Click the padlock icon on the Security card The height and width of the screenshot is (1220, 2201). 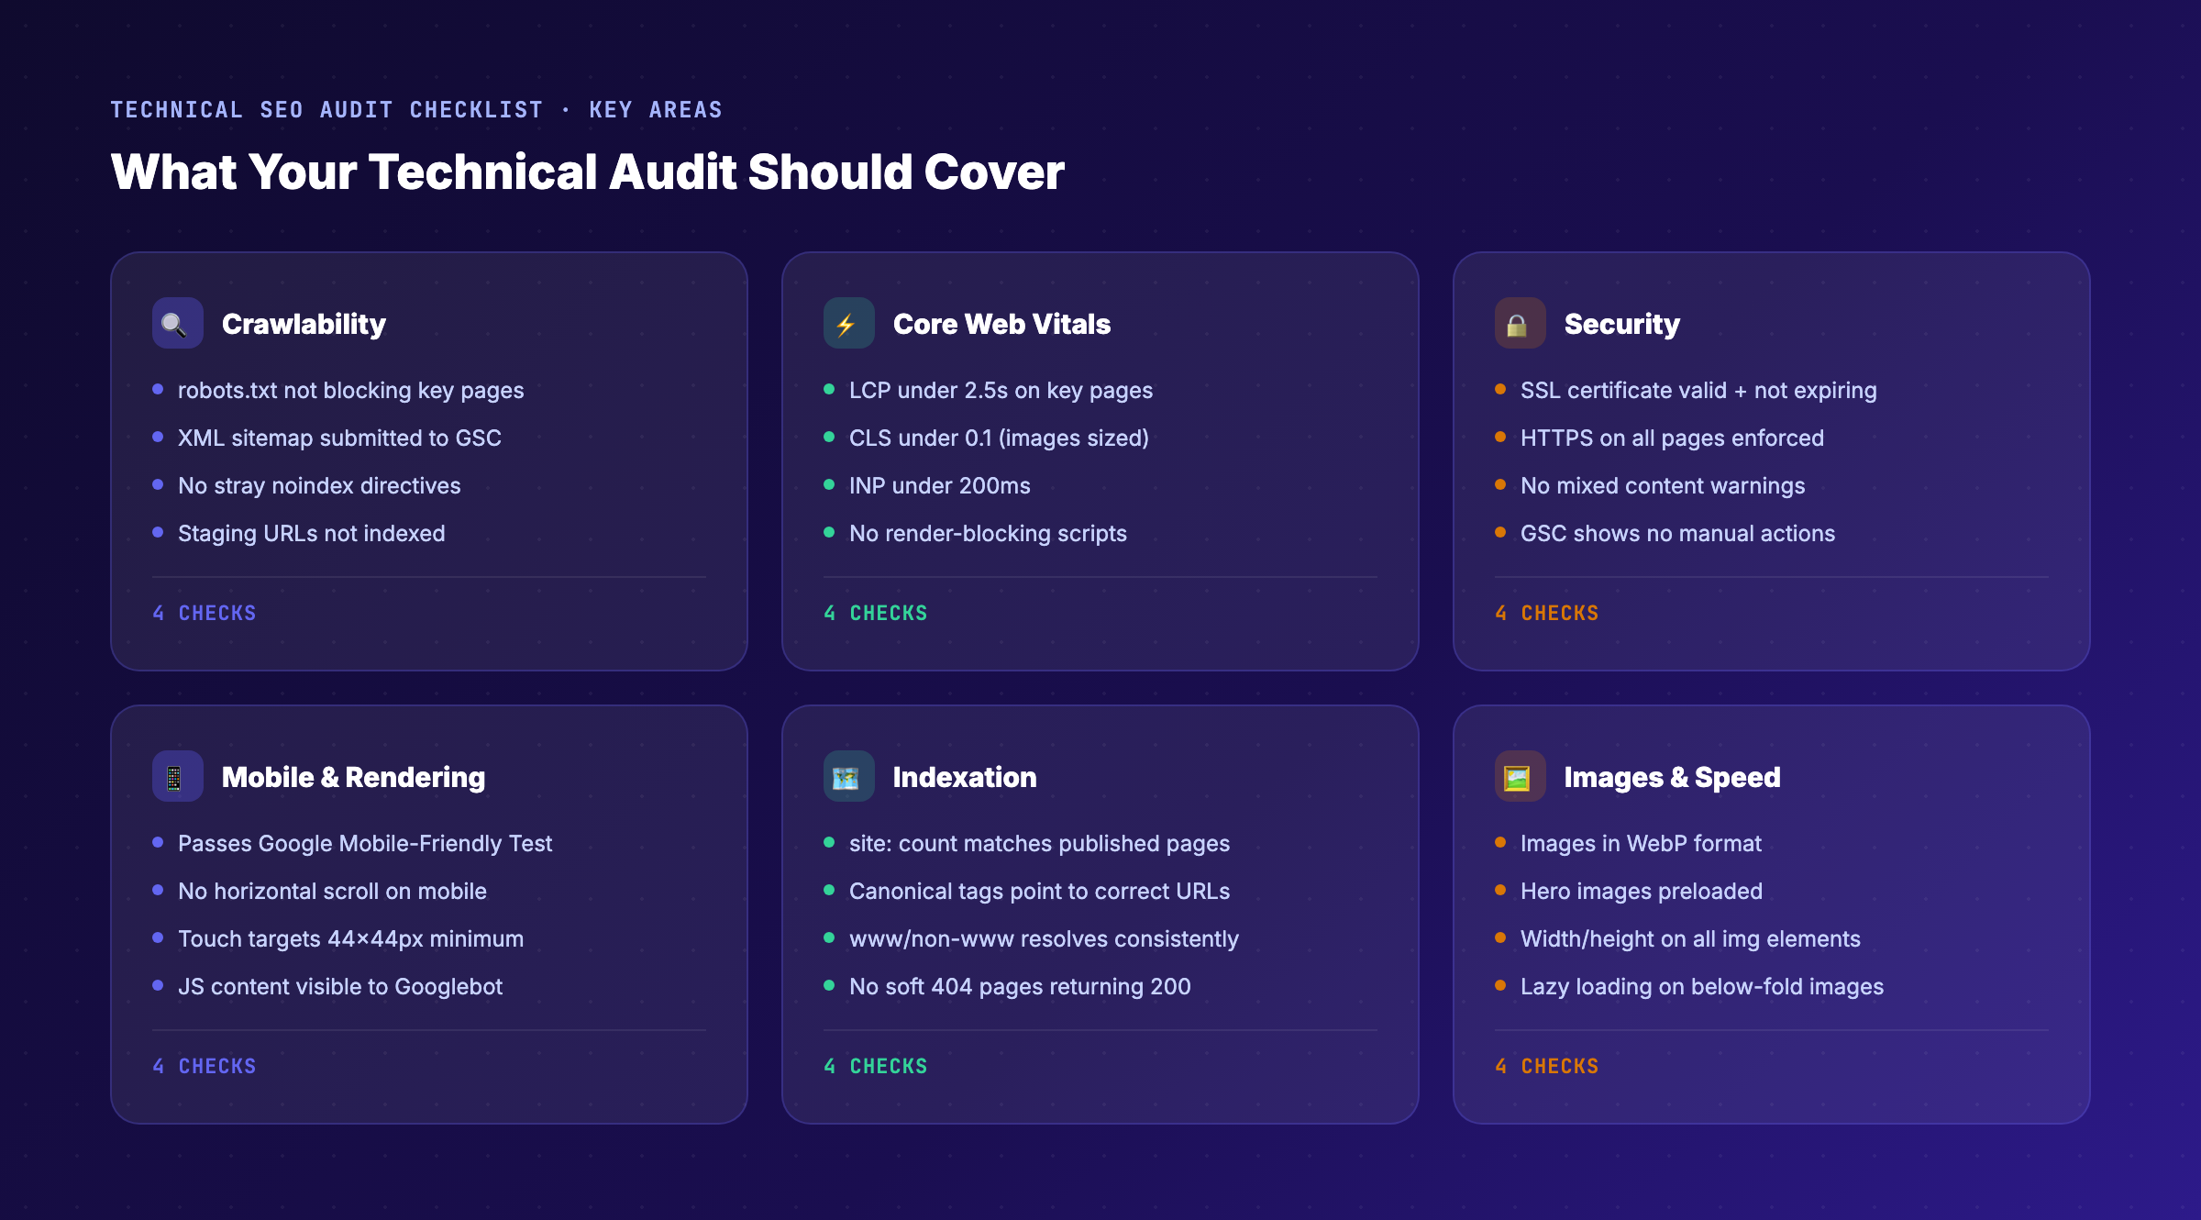(x=1520, y=323)
